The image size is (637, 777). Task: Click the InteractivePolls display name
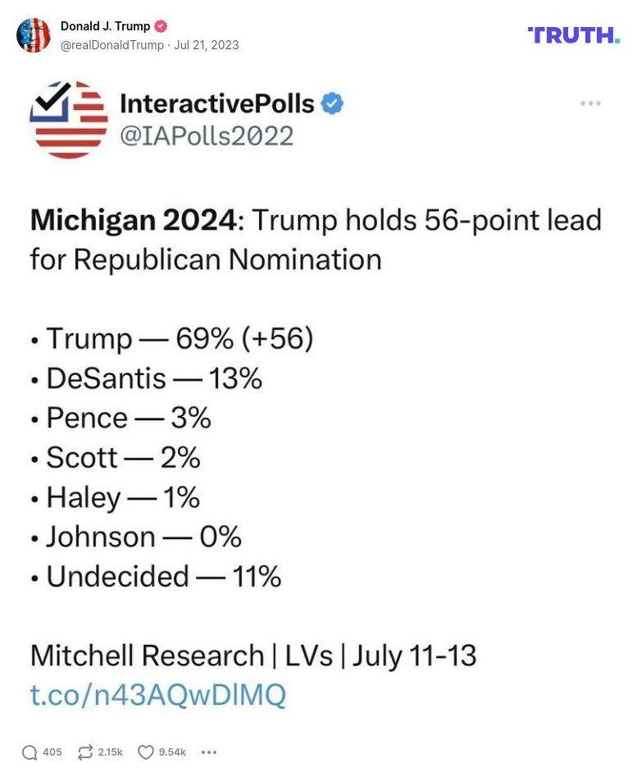pyautogui.click(x=216, y=103)
